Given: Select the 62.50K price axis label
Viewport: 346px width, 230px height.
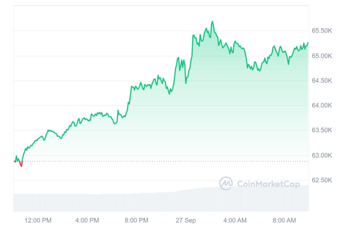Looking at the screenshot, I should pos(322,180).
